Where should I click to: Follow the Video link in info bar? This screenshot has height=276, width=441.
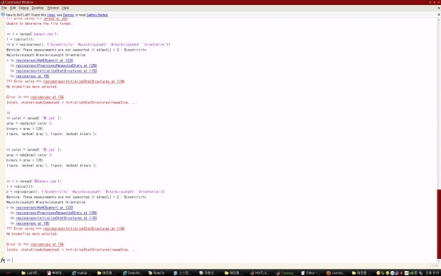51,15
